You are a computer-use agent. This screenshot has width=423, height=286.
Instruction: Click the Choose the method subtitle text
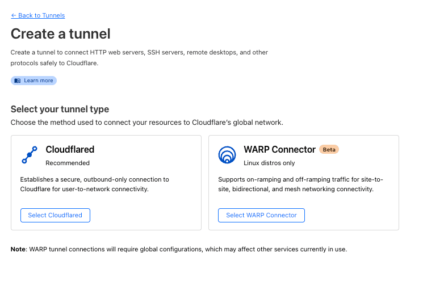pos(146,122)
